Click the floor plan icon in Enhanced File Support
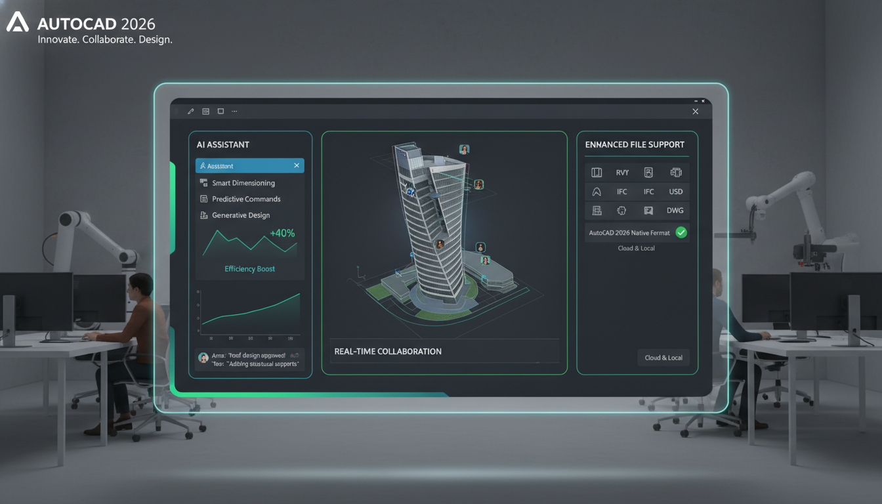Image resolution: width=882 pixels, height=504 pixels. point(596,172)
